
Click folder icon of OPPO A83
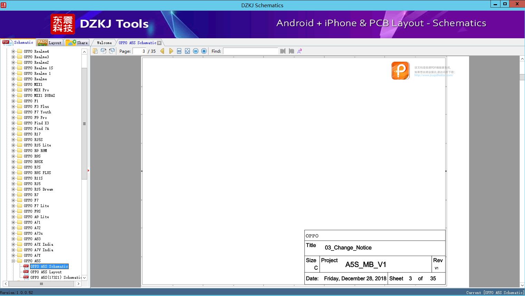pos(20,239)
